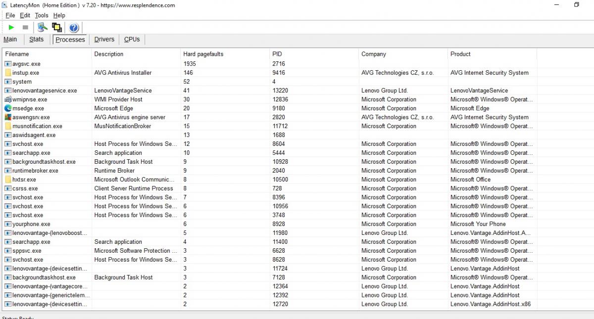Click the 'Microsoft Office' product cell
The image size is (594, 319).
pos(471,180)
